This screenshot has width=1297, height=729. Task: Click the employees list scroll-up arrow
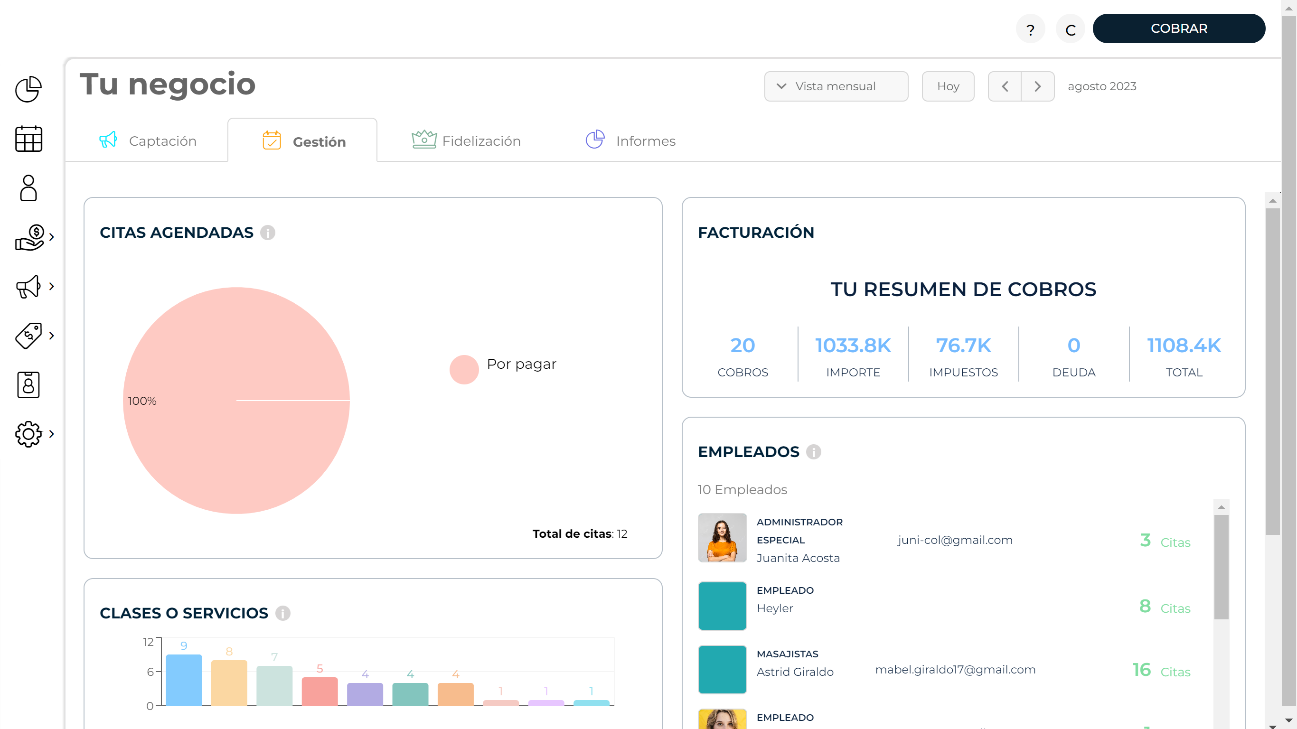pyautogui.click(x=1221, y=507)
